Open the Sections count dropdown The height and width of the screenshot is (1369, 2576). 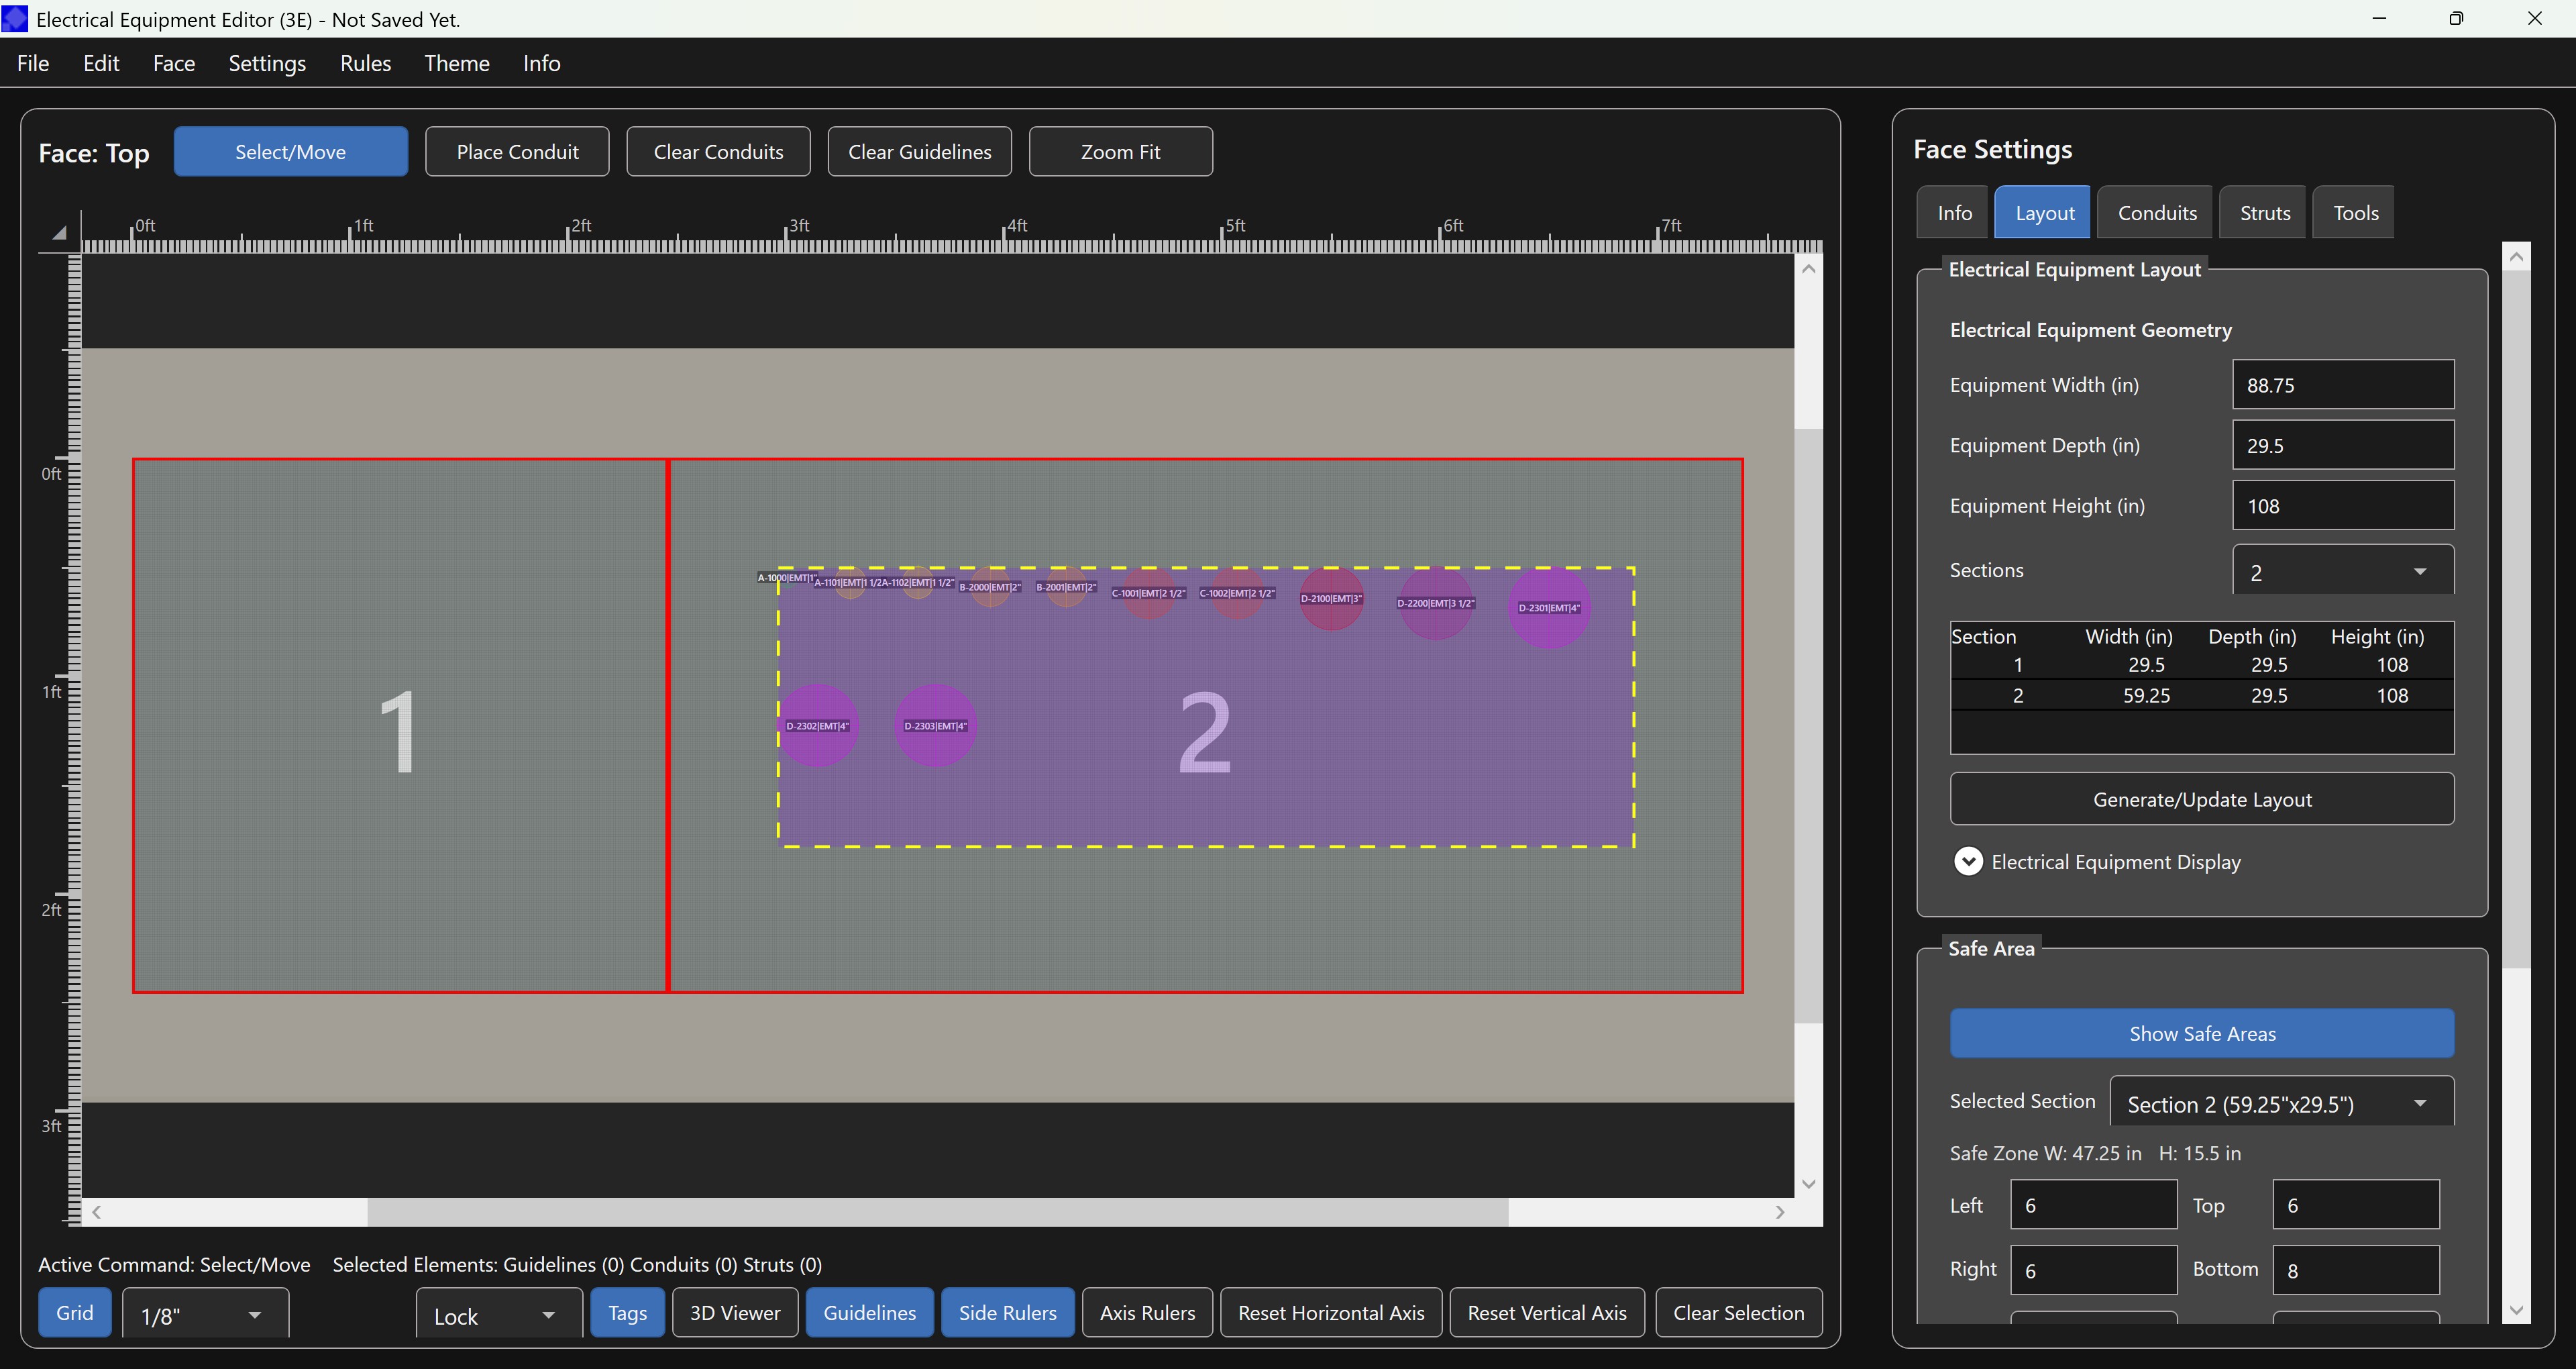[x=2342, y=571]
